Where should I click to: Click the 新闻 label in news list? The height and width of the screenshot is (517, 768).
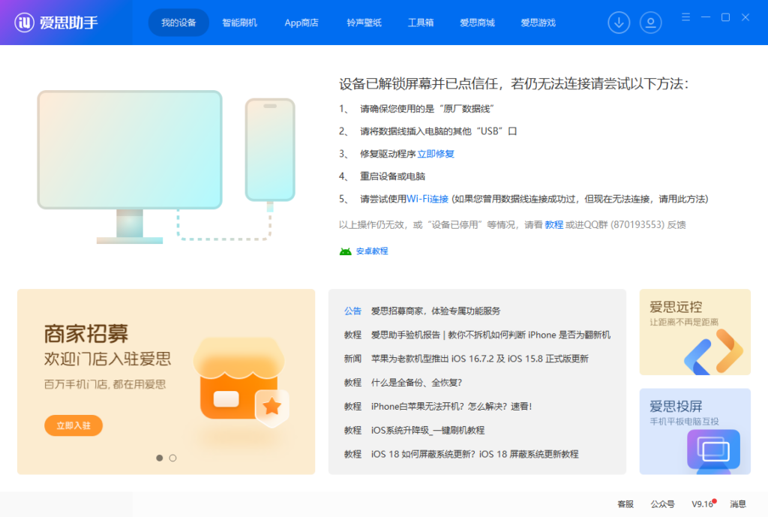352,359
